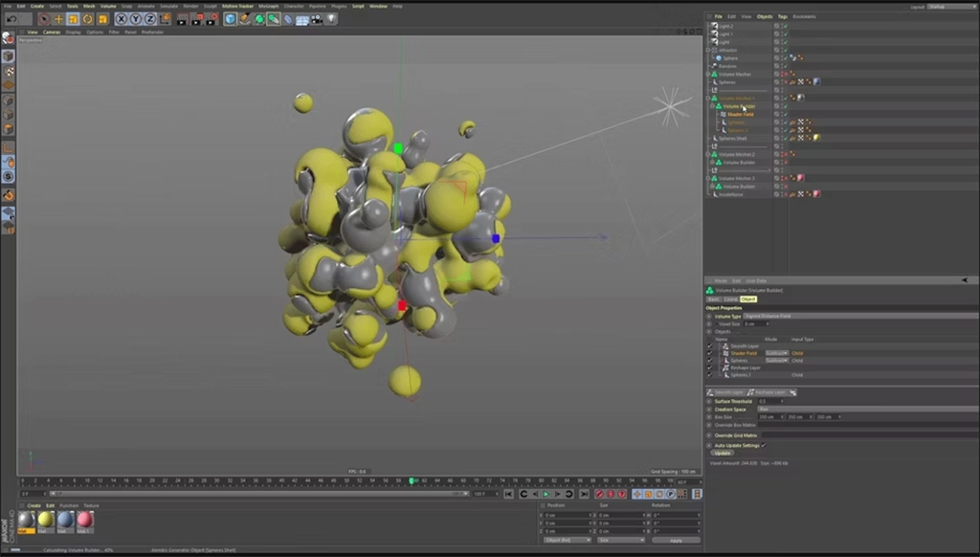Click the Smooth Layer button
Image resolution: width=980 pixels, height=557 pixels.
pyautogui.click(x=725, y=392)
